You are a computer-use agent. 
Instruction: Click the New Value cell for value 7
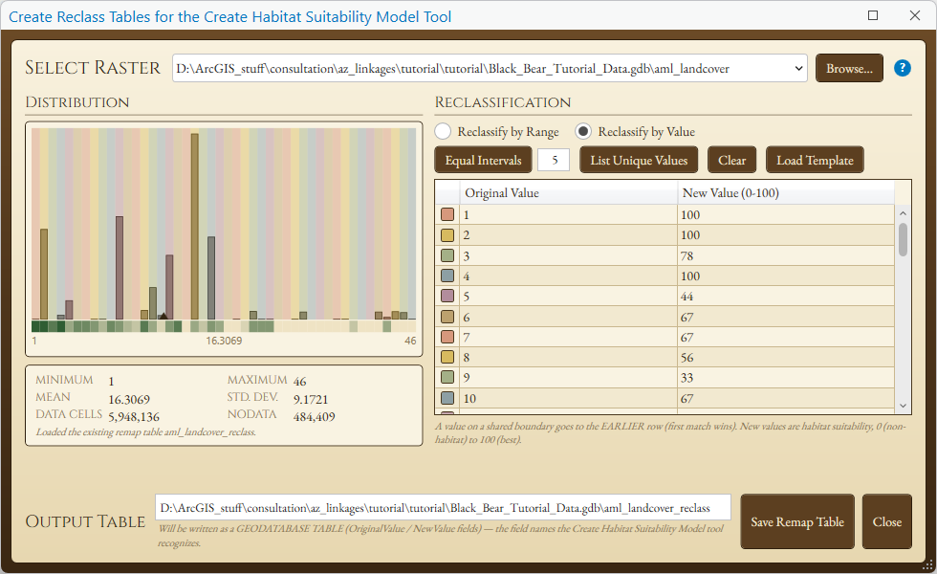pos(786,337)
